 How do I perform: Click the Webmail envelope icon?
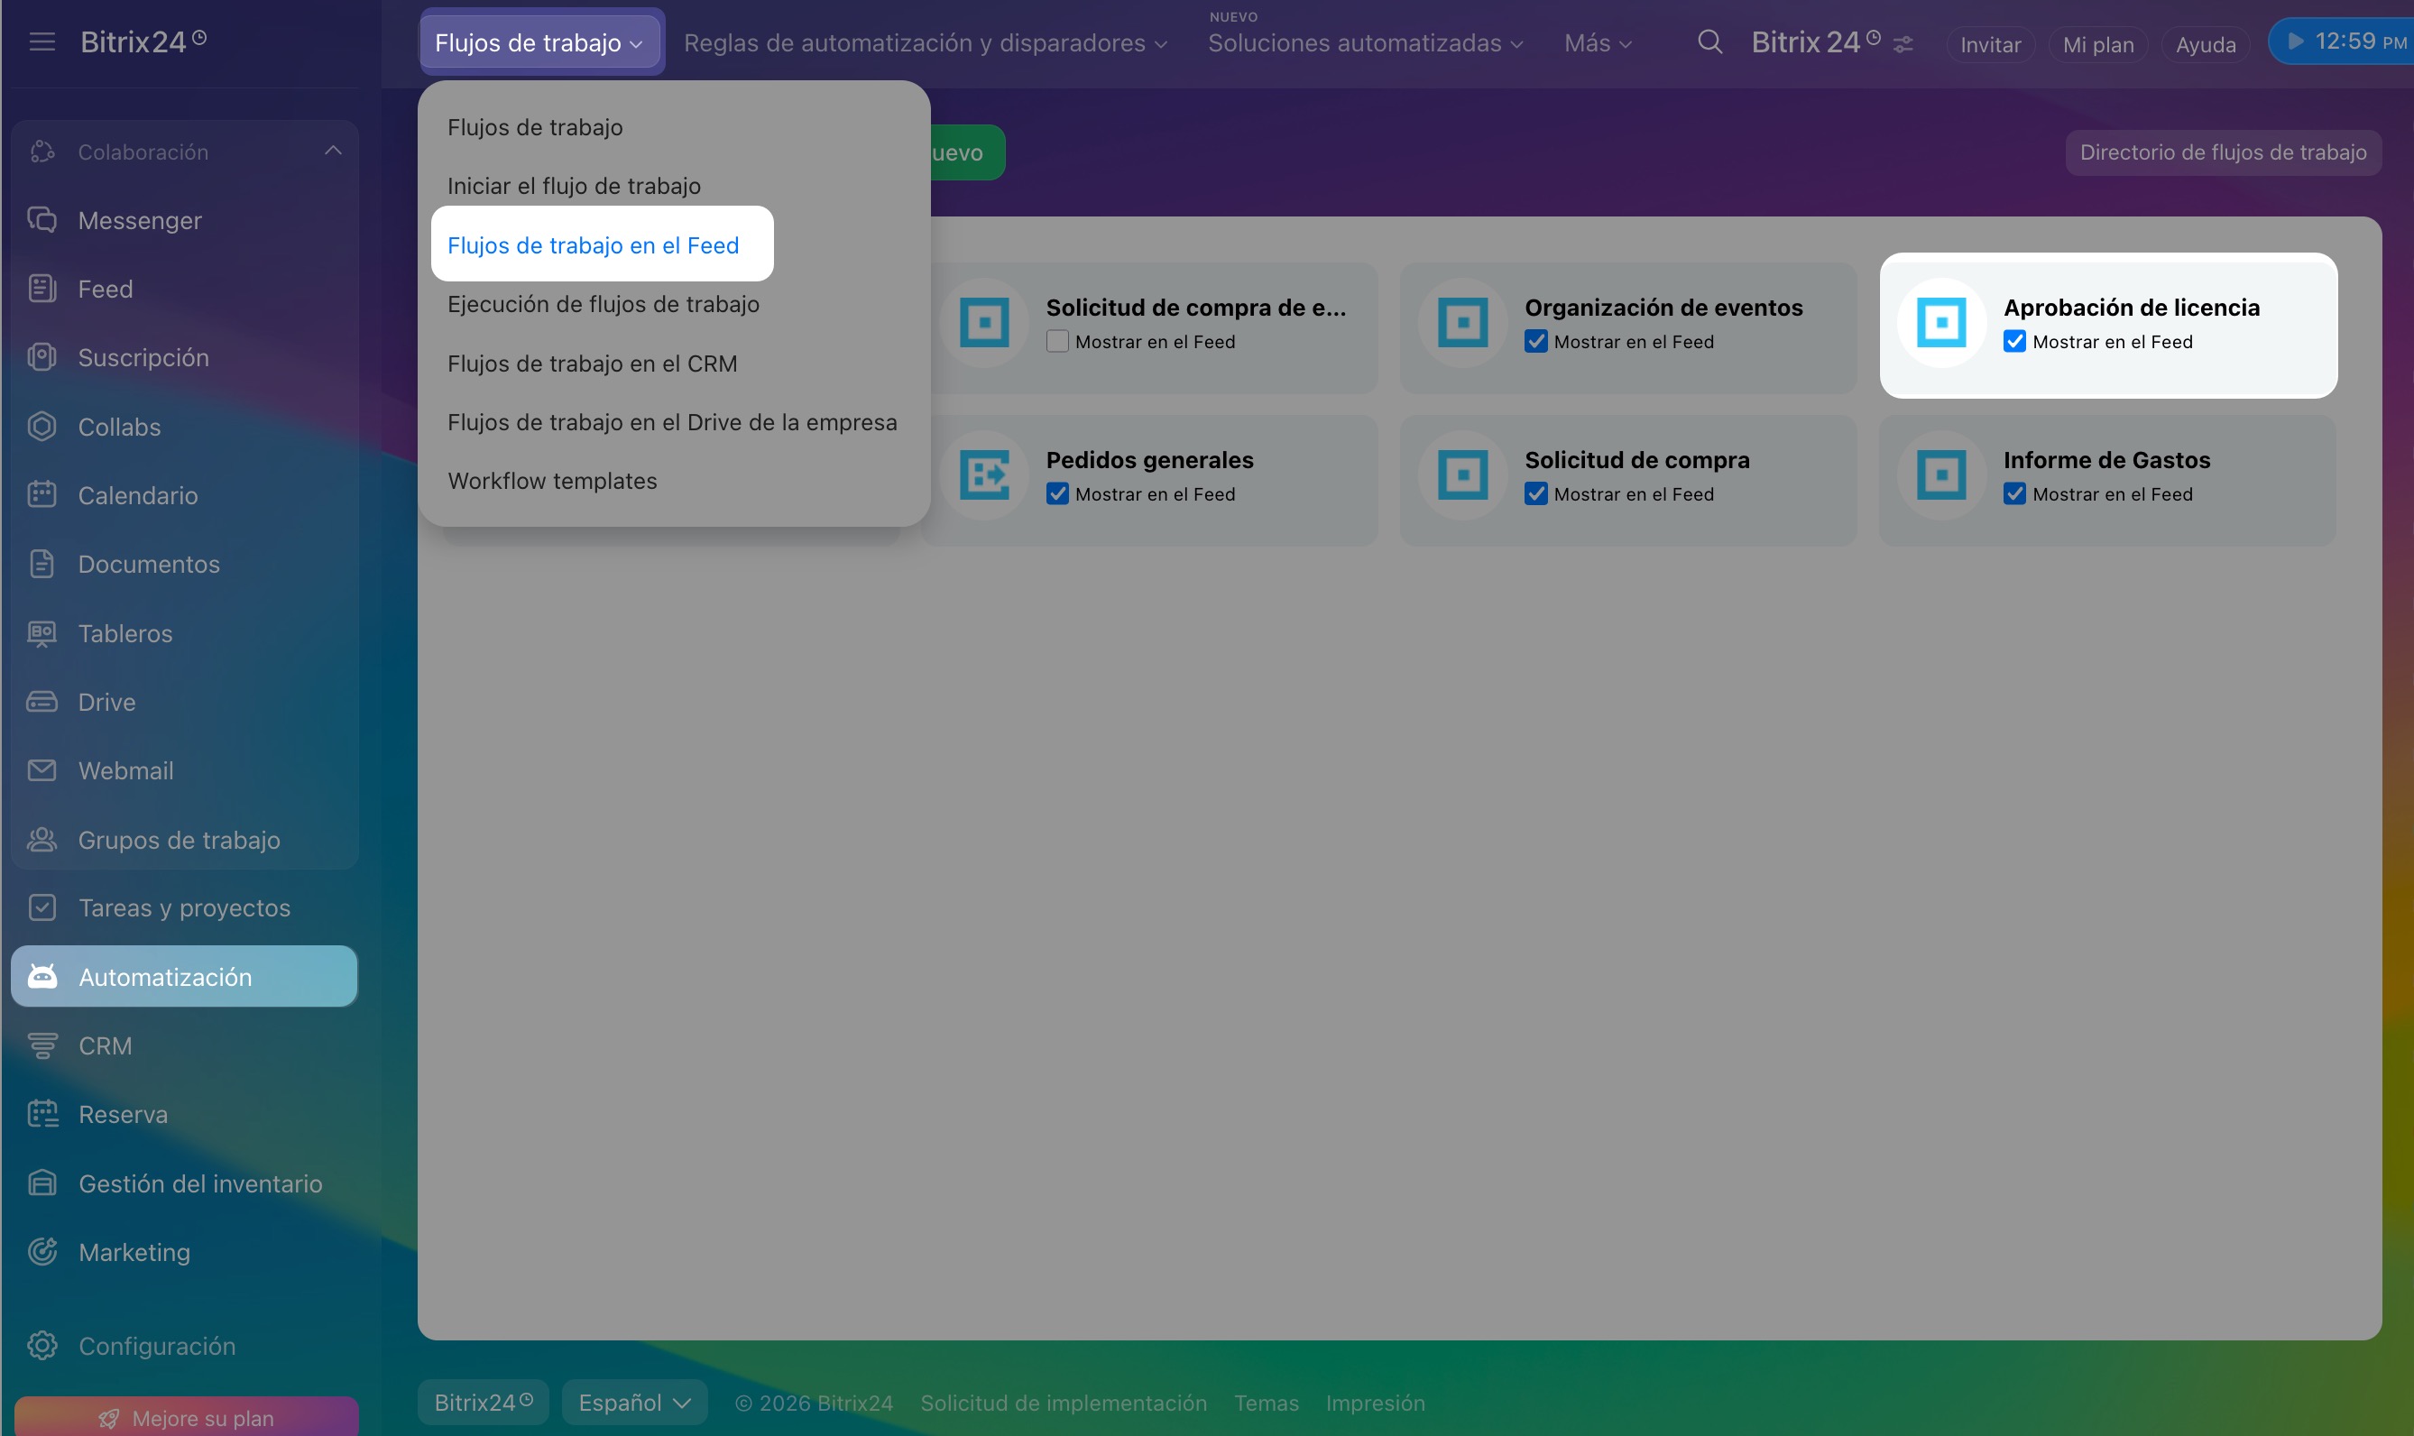[41, 770]
